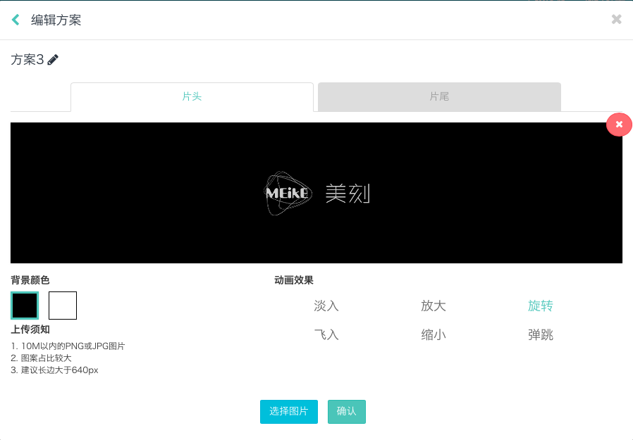Viewport: 633px width, 440px height.
Task: Close the 编辑方案 dialog with the gray X
Action: pos(617,19)
